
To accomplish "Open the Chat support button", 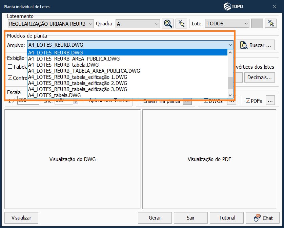I will [x=263, y=218].
